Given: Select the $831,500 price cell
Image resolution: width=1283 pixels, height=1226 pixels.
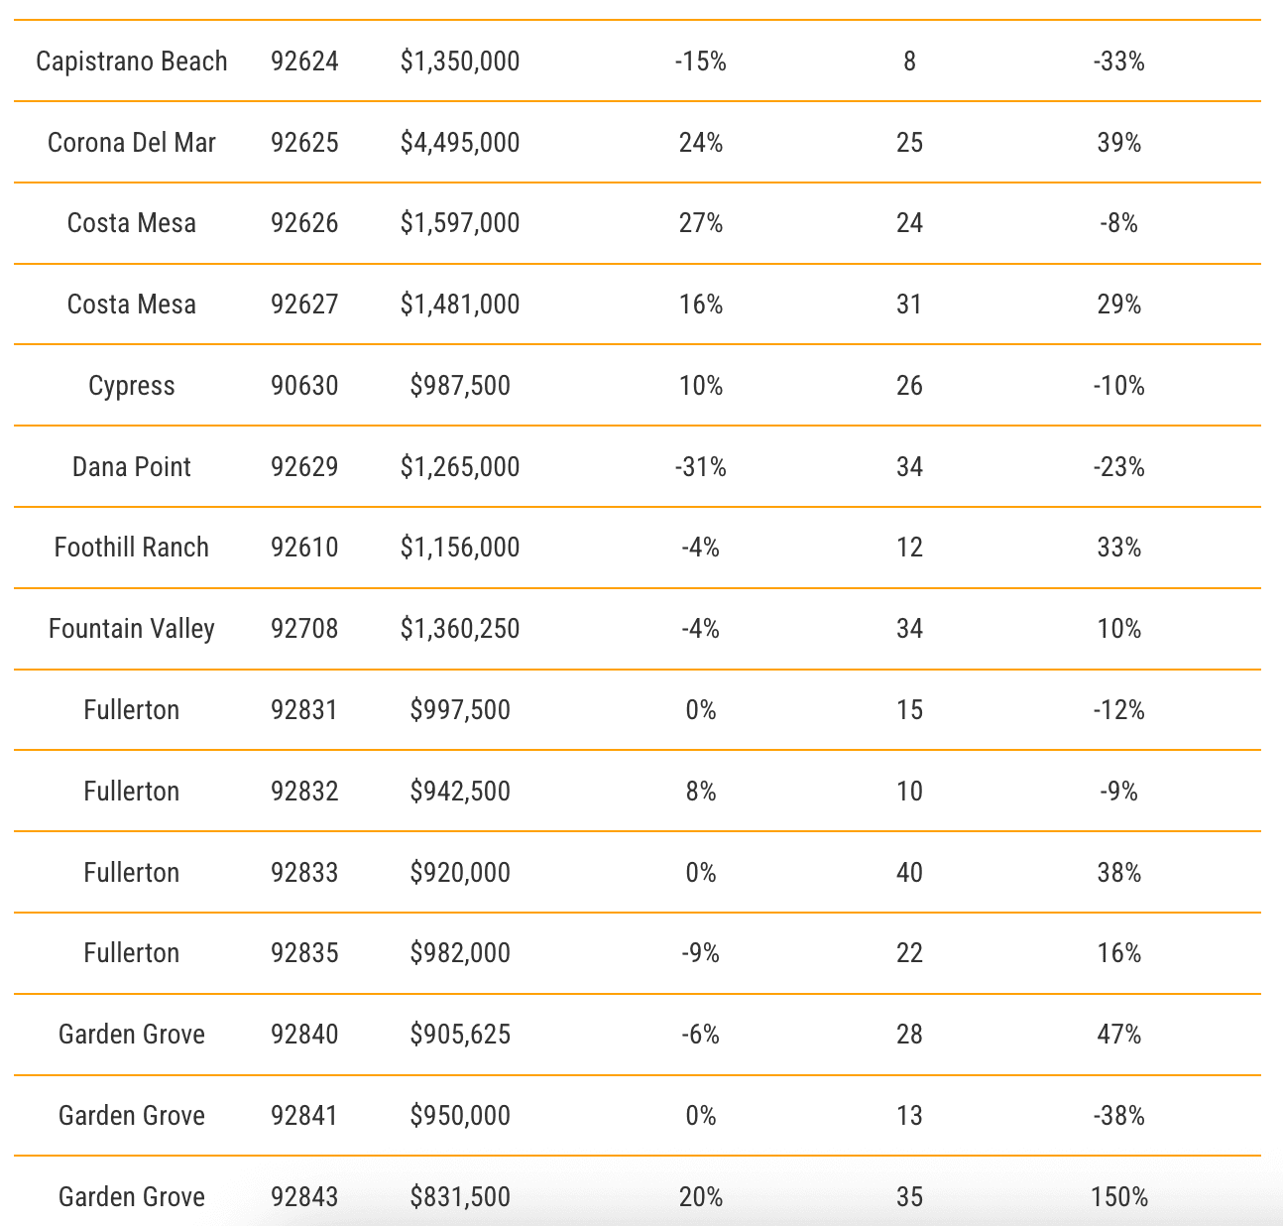Looking at the screenshot, I should 460,1197.
